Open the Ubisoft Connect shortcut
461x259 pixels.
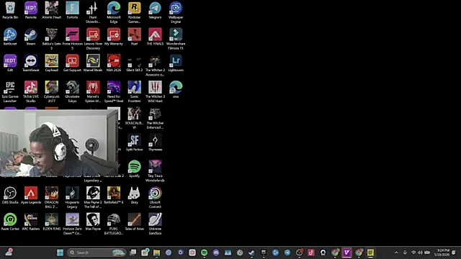click(155, 197)
